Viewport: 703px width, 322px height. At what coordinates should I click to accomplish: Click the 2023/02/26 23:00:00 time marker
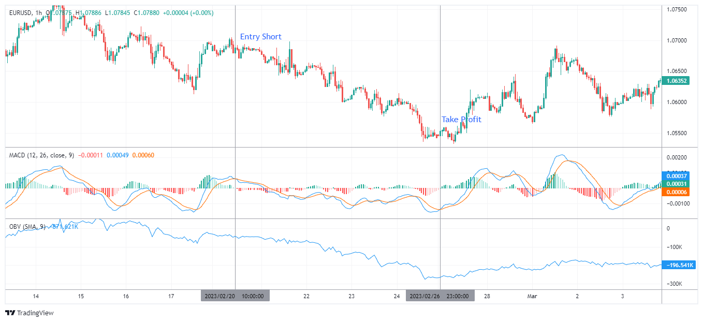coord(440,296)
